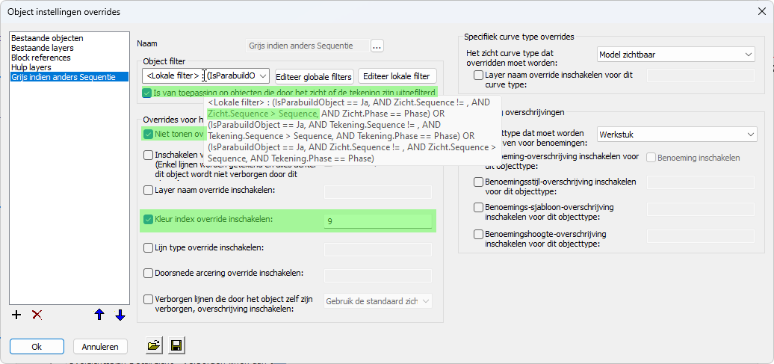Click the red X delete icon

point(37,315)
